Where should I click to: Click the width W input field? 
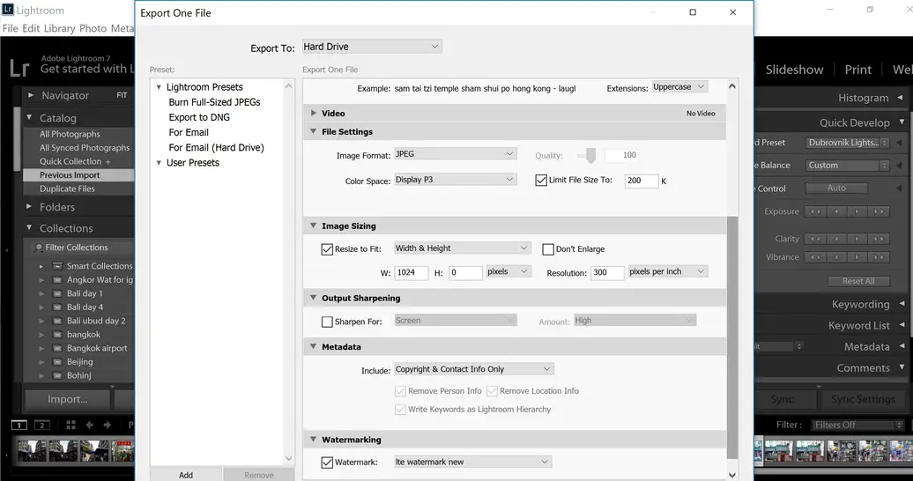pos(412,272)
